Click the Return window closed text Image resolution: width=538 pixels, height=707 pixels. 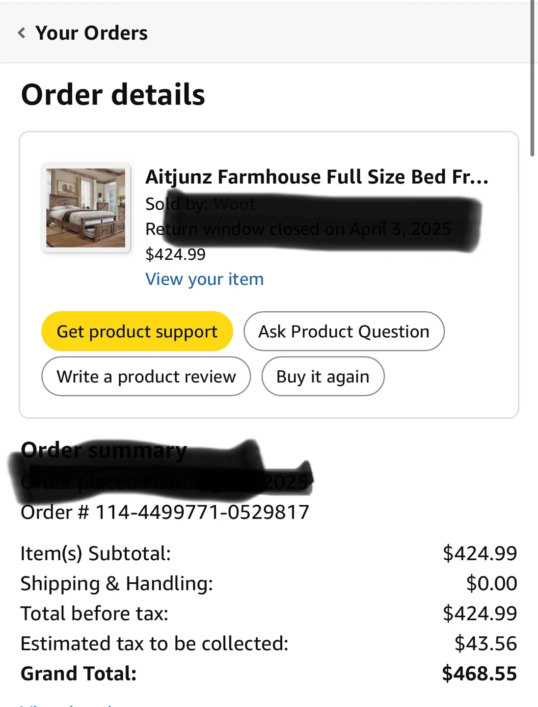[x=298, y=229]
